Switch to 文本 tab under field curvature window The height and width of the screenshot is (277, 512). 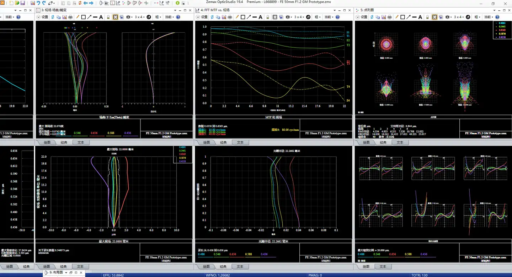click(80, 142)
